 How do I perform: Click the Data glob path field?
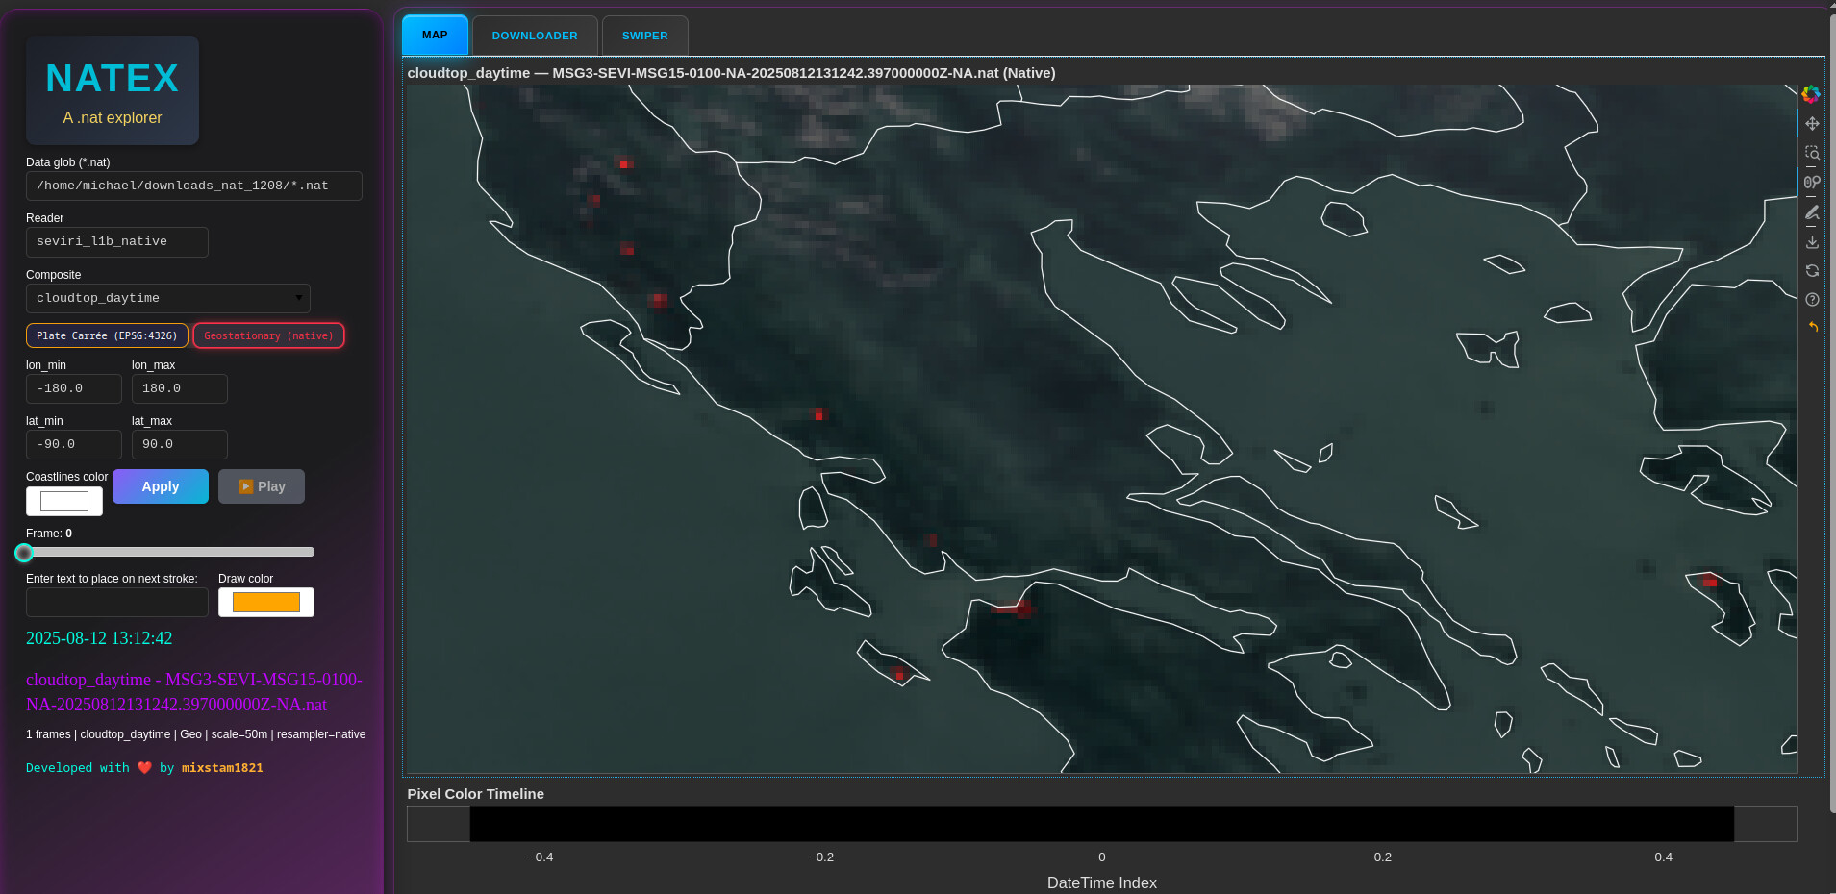point(193,186)
